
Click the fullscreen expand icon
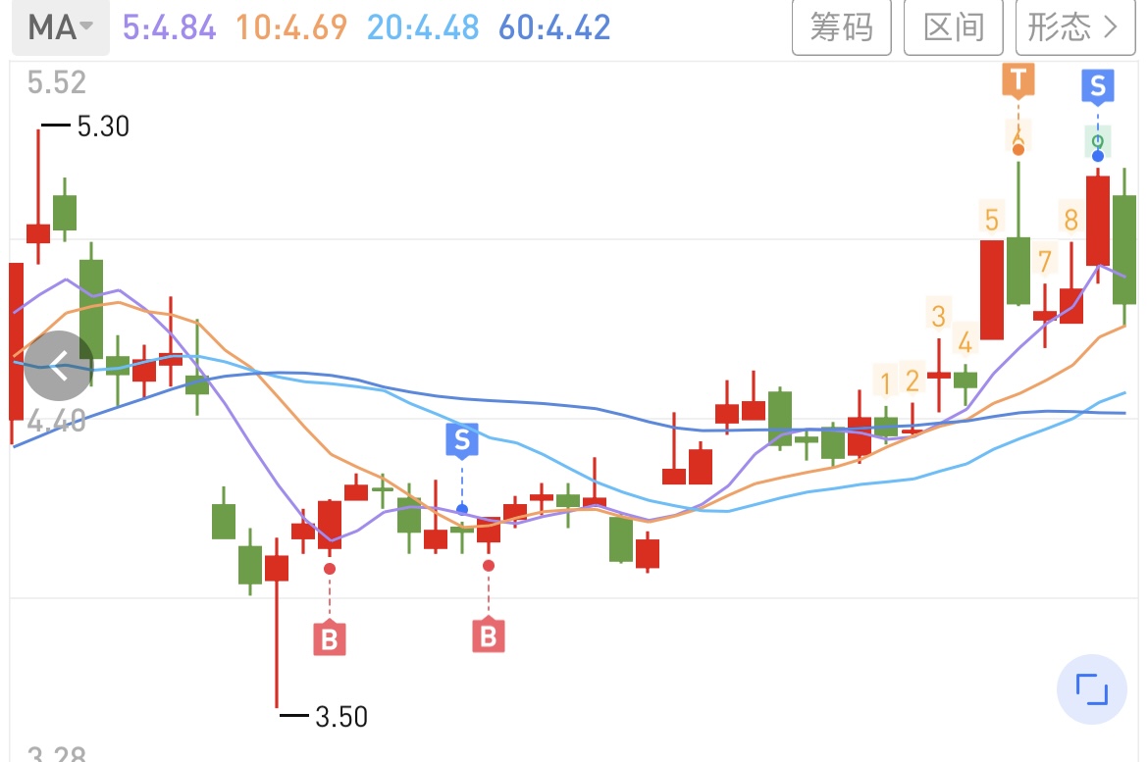(1092, 688)
